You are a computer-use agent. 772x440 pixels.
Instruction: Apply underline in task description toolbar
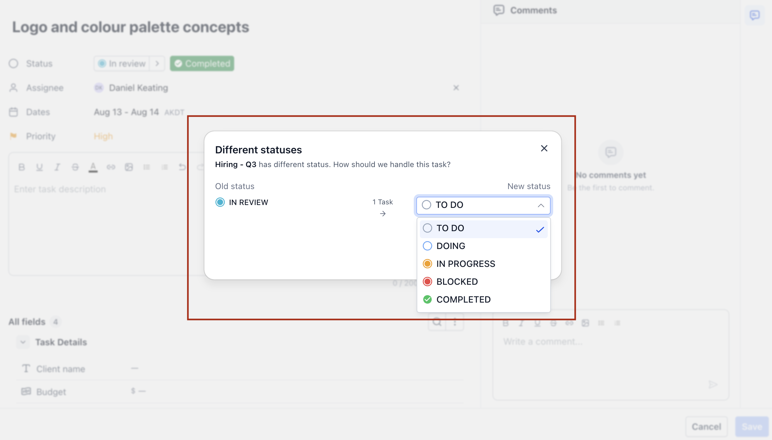40,167
